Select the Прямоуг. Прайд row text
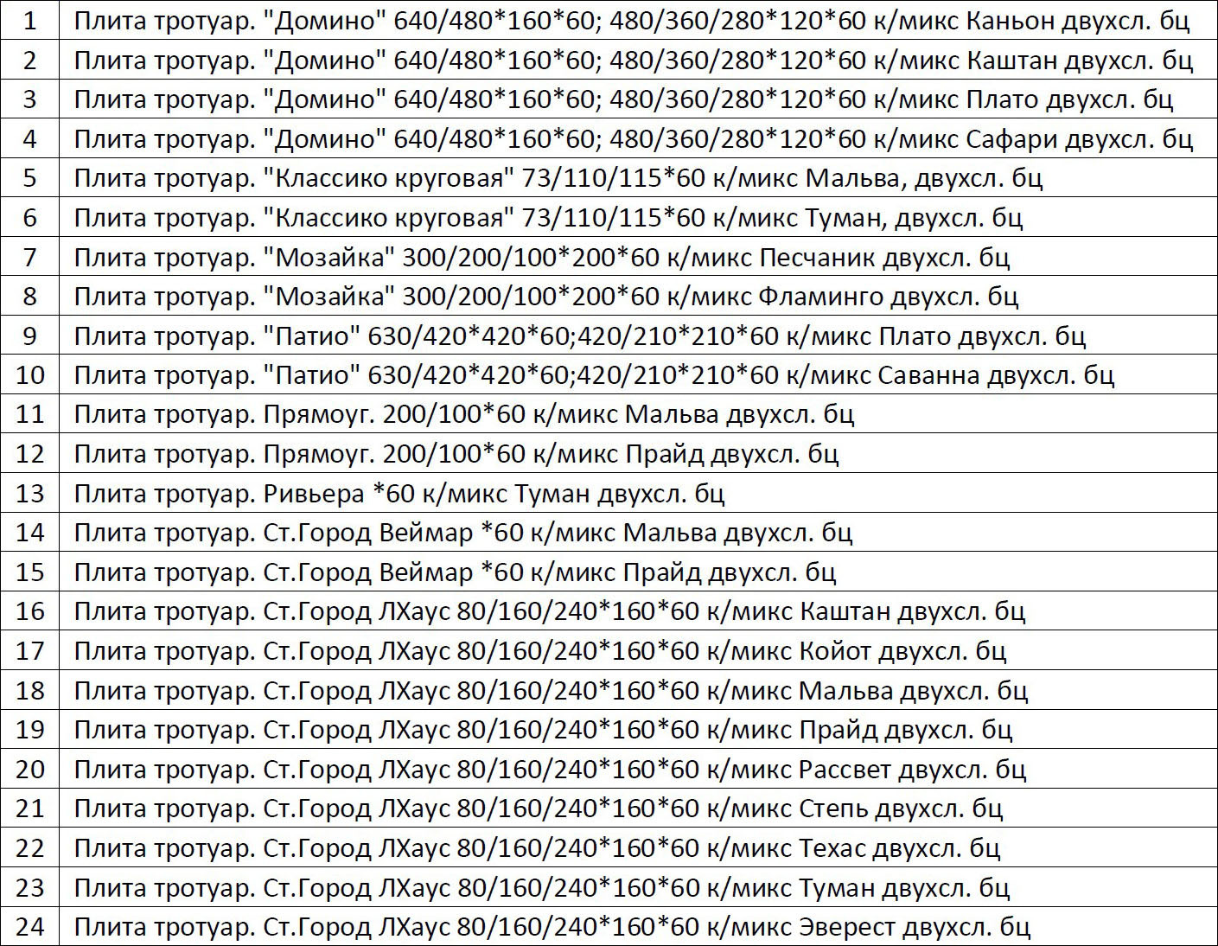 click(x=456, y=454)
